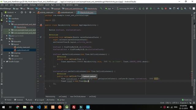Viewport: 196px width, 110px height.
Task: Collapse the res folder
Action: coord(7,39)
